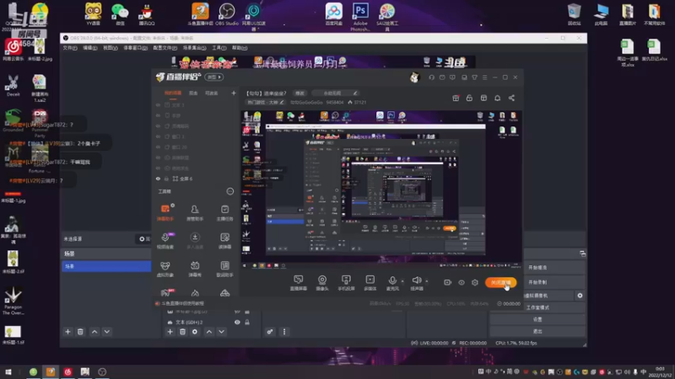Click the unlock padlock icon near bell

click(469, 98)
